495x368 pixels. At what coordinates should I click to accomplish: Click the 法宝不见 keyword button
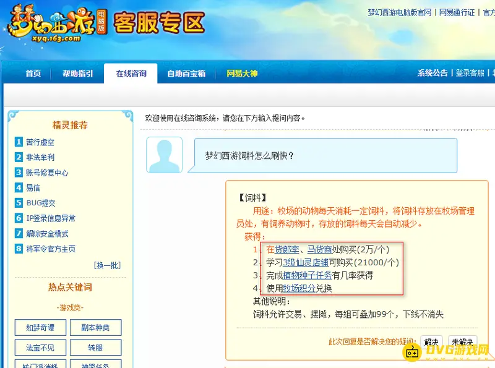coord(40,348)
